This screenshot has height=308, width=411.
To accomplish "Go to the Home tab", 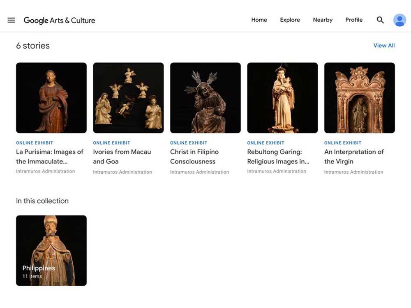I will pyautogui.click(x=259, y=20).
